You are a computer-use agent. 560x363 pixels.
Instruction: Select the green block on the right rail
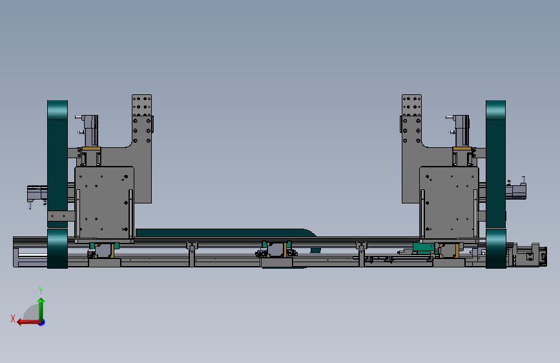[424, 248]
